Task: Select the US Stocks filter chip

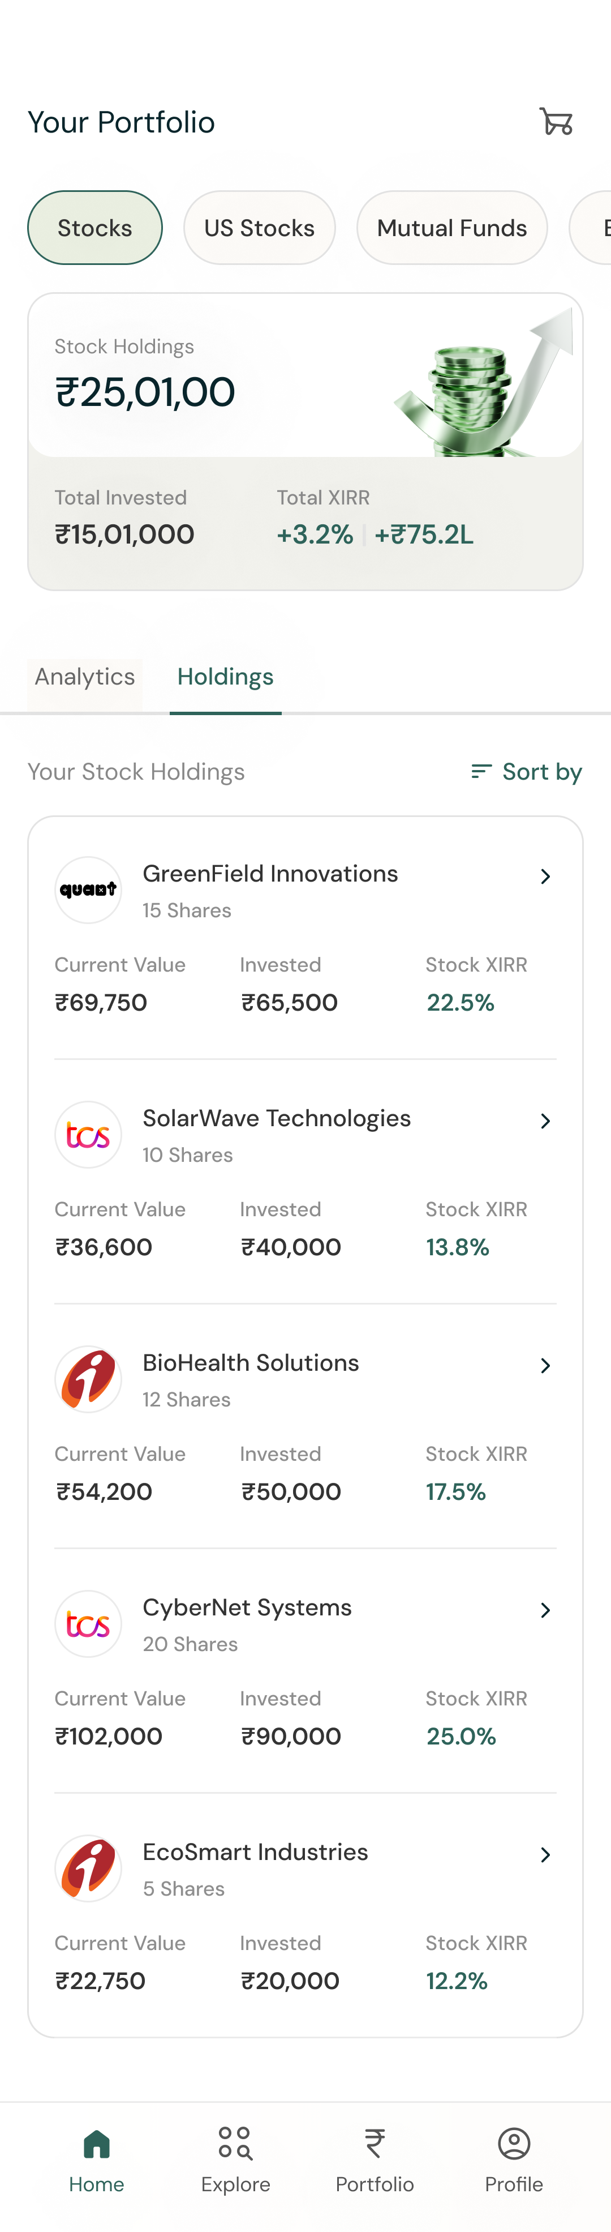Action: tap(260, 228)
